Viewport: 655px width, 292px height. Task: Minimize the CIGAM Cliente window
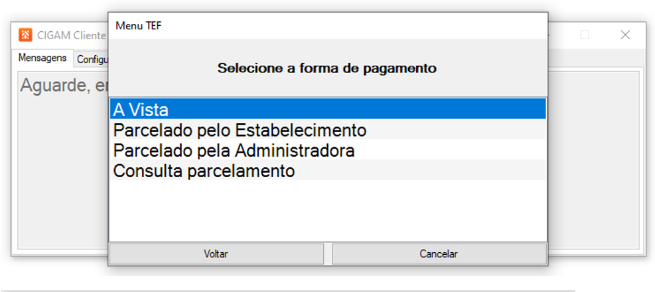552,35
